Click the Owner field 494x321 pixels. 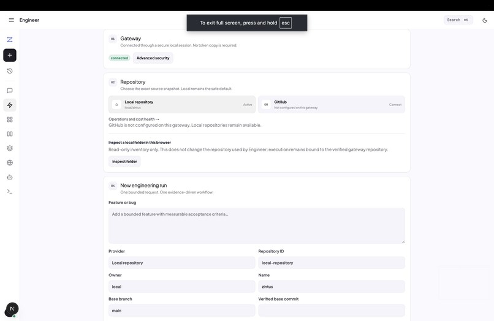click(x=182, y=287)
